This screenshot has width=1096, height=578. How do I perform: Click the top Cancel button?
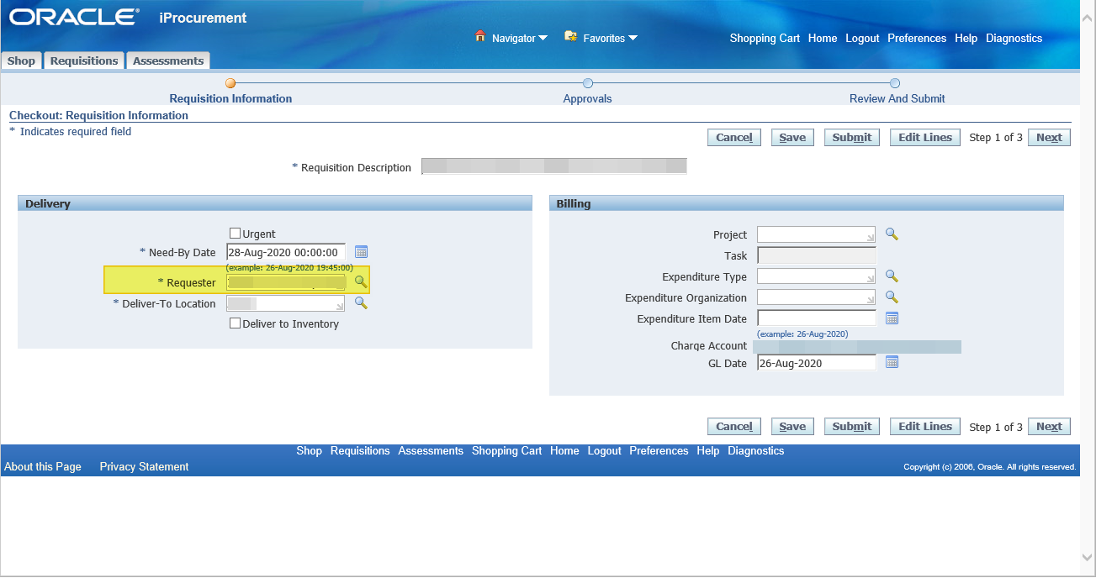[x=734, y=138]
